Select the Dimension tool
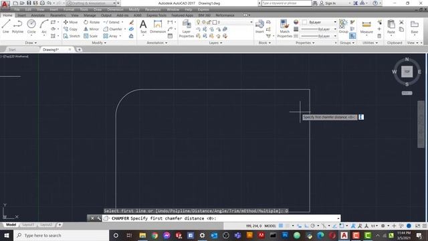This screenshot has width=428, height=241. click(x=158, y=26)
